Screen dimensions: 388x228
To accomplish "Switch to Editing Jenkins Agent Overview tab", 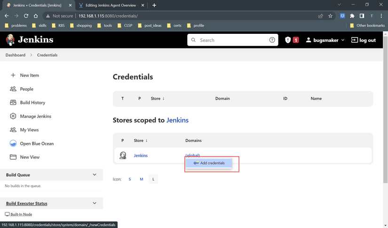I will tap(113, 5).
